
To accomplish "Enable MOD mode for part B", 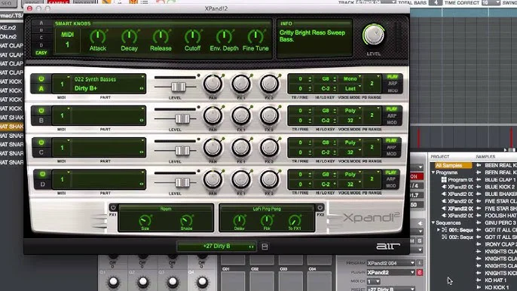I will [x=392, y=122].
